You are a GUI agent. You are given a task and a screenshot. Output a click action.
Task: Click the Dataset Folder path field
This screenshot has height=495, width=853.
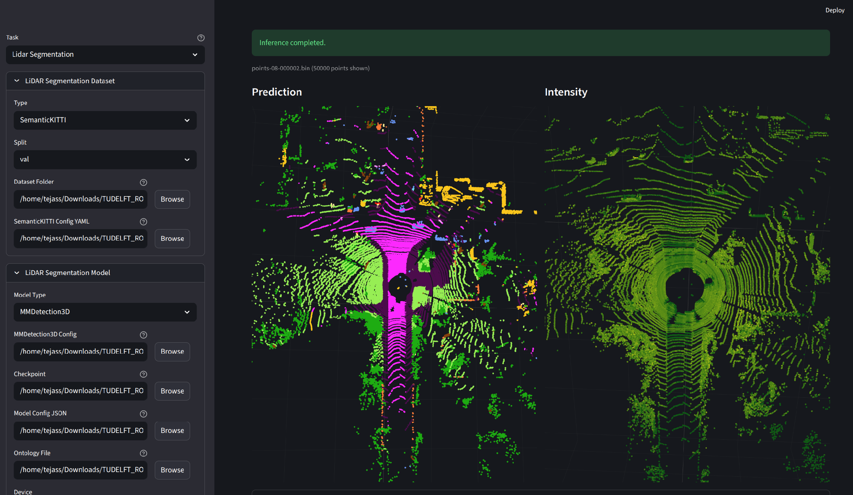[x=80, y=199]
